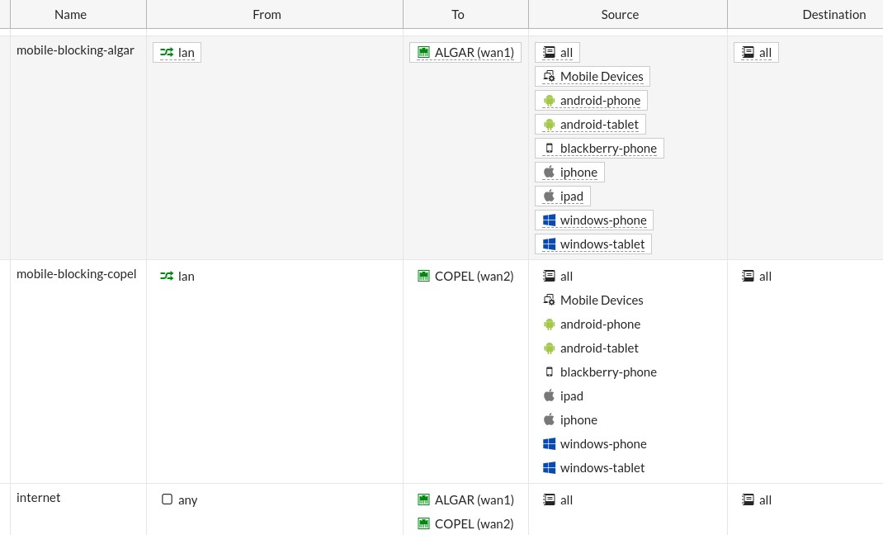The image size is (883, 535).
Task: Click the Destination column header
Action: coord(833,14)
